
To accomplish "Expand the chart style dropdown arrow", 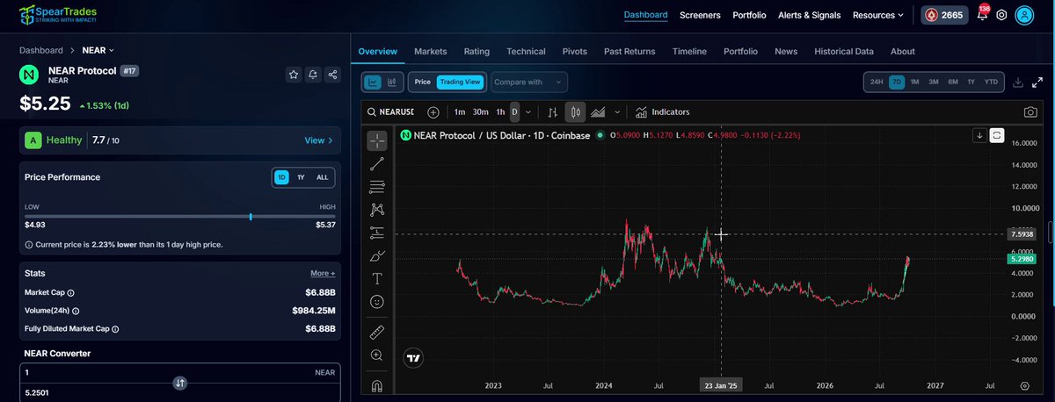I will click(618, 112).
